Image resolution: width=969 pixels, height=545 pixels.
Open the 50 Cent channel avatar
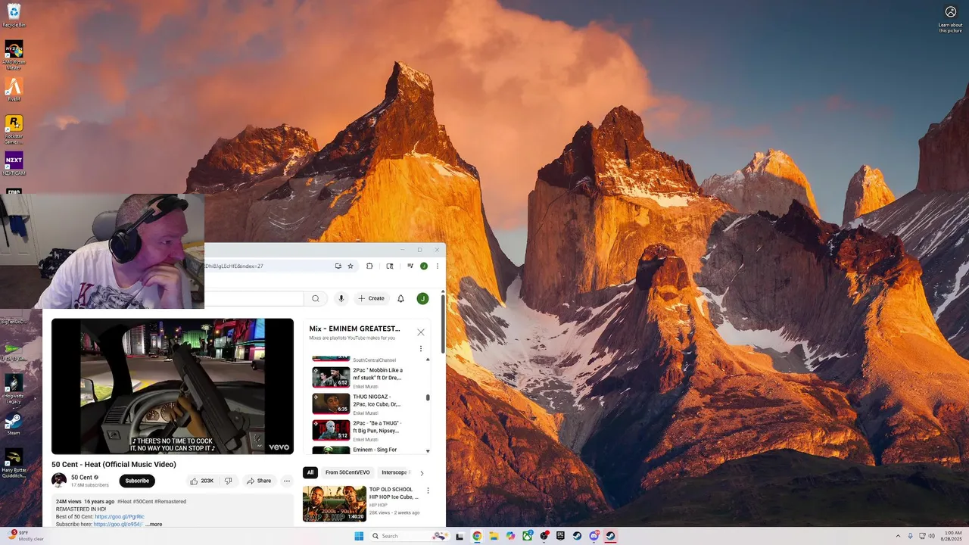click(58, 481)
